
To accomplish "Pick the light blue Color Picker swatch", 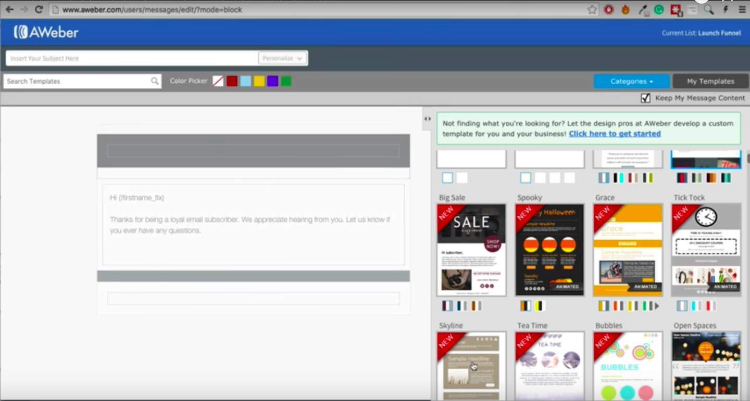I will 246,81.
